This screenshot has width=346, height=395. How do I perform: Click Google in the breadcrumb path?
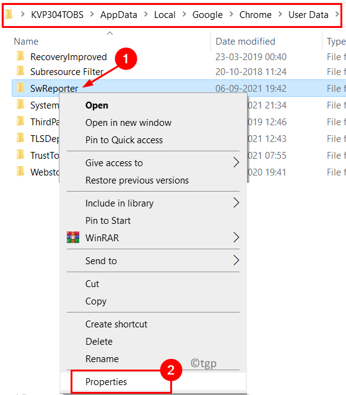(207, 15)
